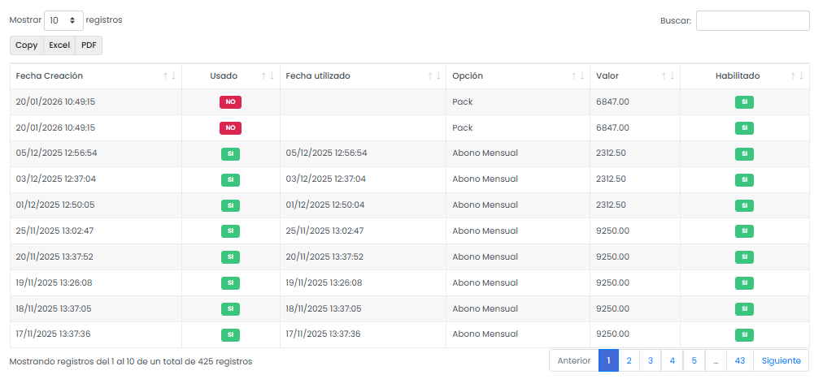Image resolution: width=814 pixels, height=379 pixels.
Task: Click the Usado SI badge in the 20/11/2025 row
Action: coord(230,257)
